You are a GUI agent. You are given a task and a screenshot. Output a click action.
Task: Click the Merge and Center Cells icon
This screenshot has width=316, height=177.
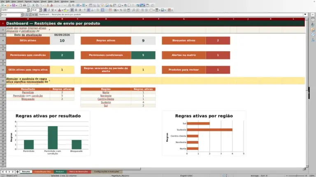click(x=102, y=10)
